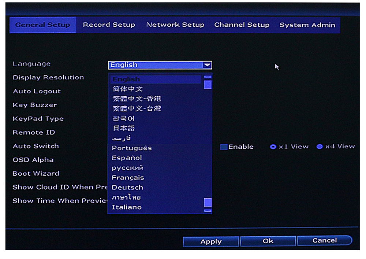The image size is (366, 259).
Task: Switch to Record Setup tab
Action: [x=109, y=25]
